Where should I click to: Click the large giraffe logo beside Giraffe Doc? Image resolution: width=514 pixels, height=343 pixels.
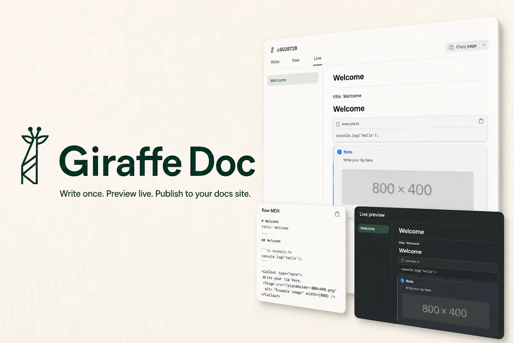[35, 156]
